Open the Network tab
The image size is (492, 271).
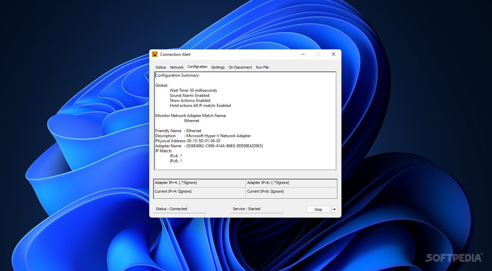point(177,67)
